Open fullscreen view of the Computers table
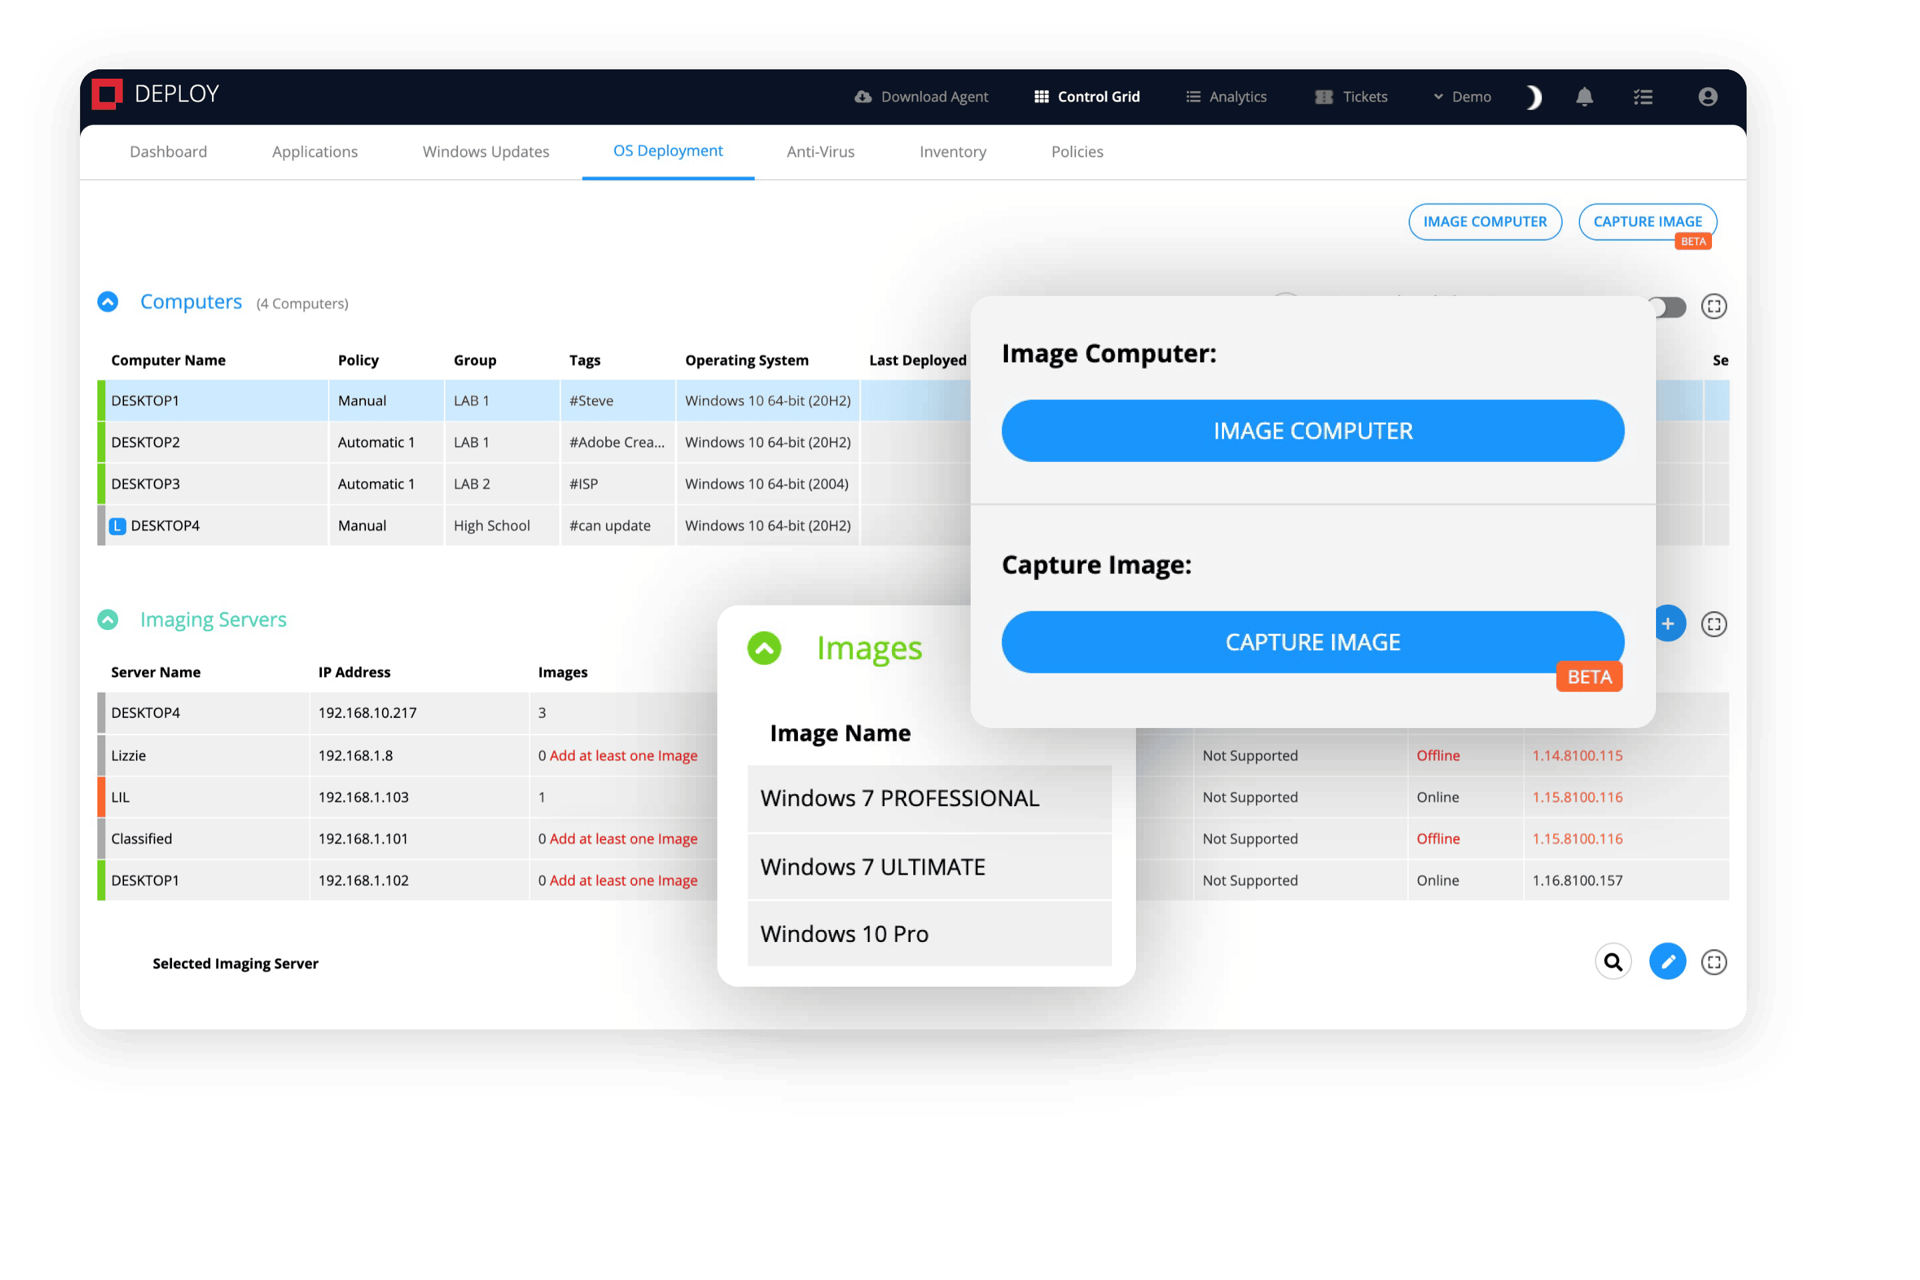This screenshot has width=1920, height=1280. point(1714,306)
